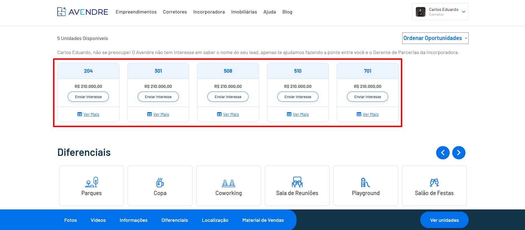Switch to Vídeos tab in bottom bar
This screenshot has width=525, height=230.
(98, 220)
